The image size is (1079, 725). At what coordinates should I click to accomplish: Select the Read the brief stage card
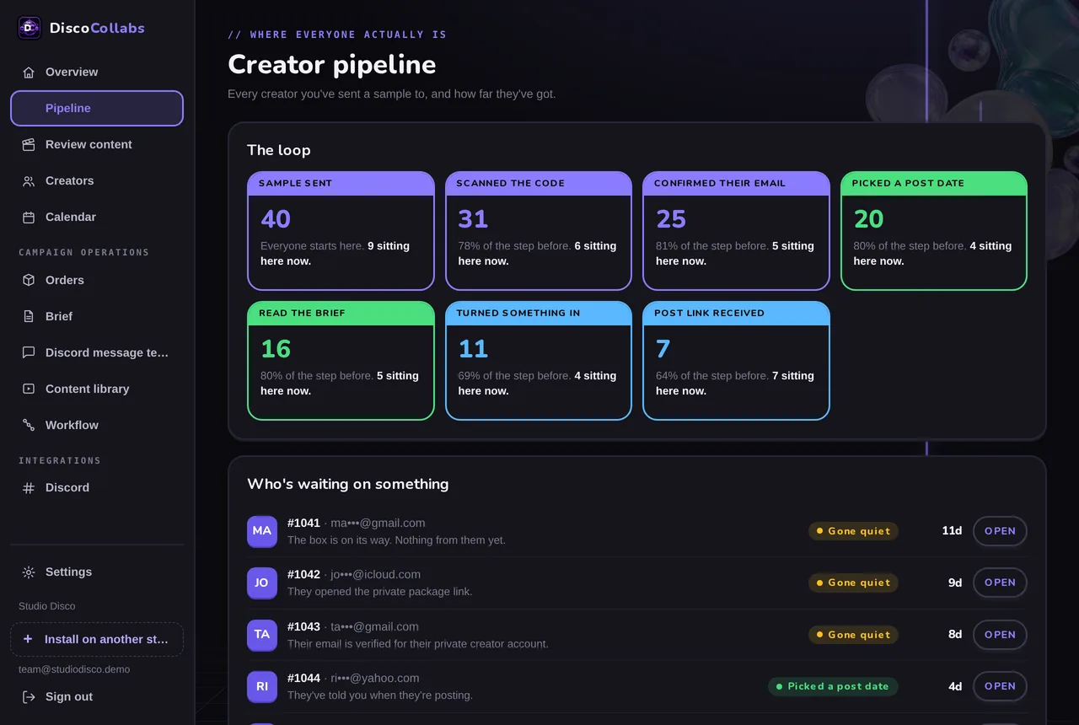(341, 361)
